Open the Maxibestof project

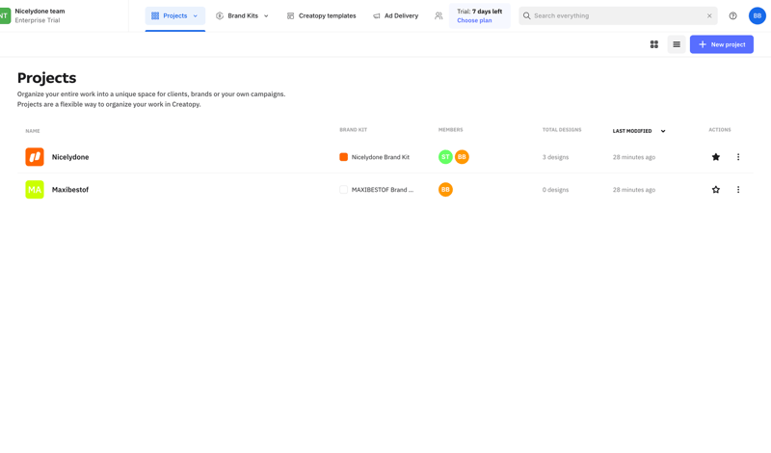[x=70, y=189]
